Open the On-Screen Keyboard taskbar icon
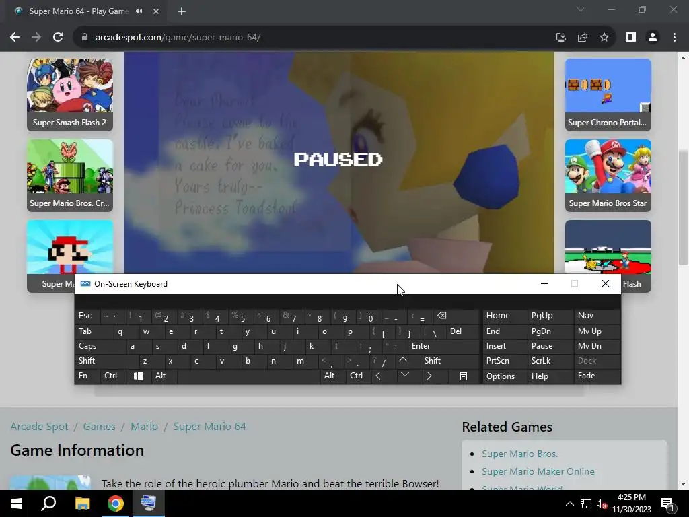 (148, 504)
